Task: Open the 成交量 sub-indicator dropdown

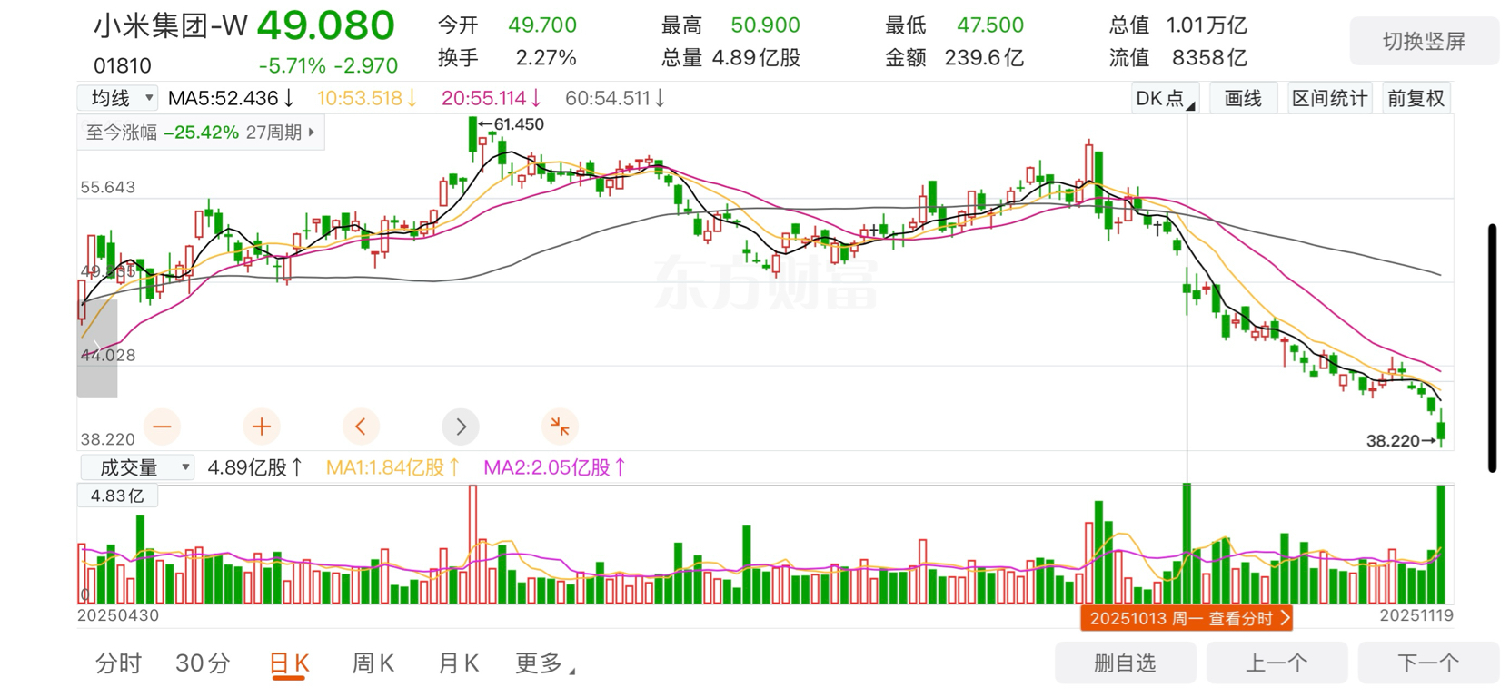Action: click(137, 467)
